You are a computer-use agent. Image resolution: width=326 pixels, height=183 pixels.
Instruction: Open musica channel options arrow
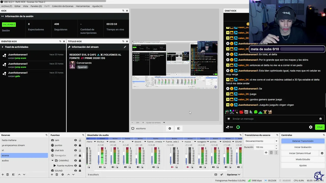click(195, 142)
